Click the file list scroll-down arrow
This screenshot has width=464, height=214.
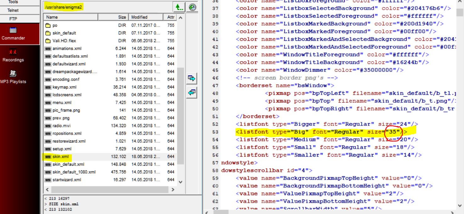click(180, 182)
